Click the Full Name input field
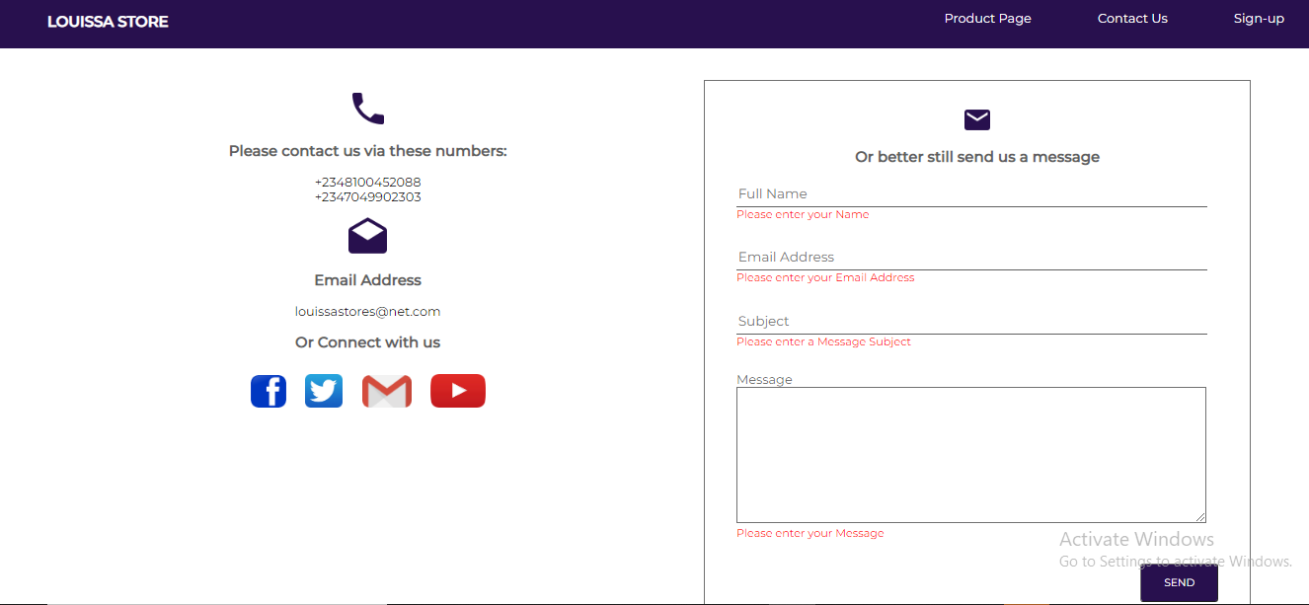The width and height of the screenshot is (1309, 605). (x=970, y=194)
